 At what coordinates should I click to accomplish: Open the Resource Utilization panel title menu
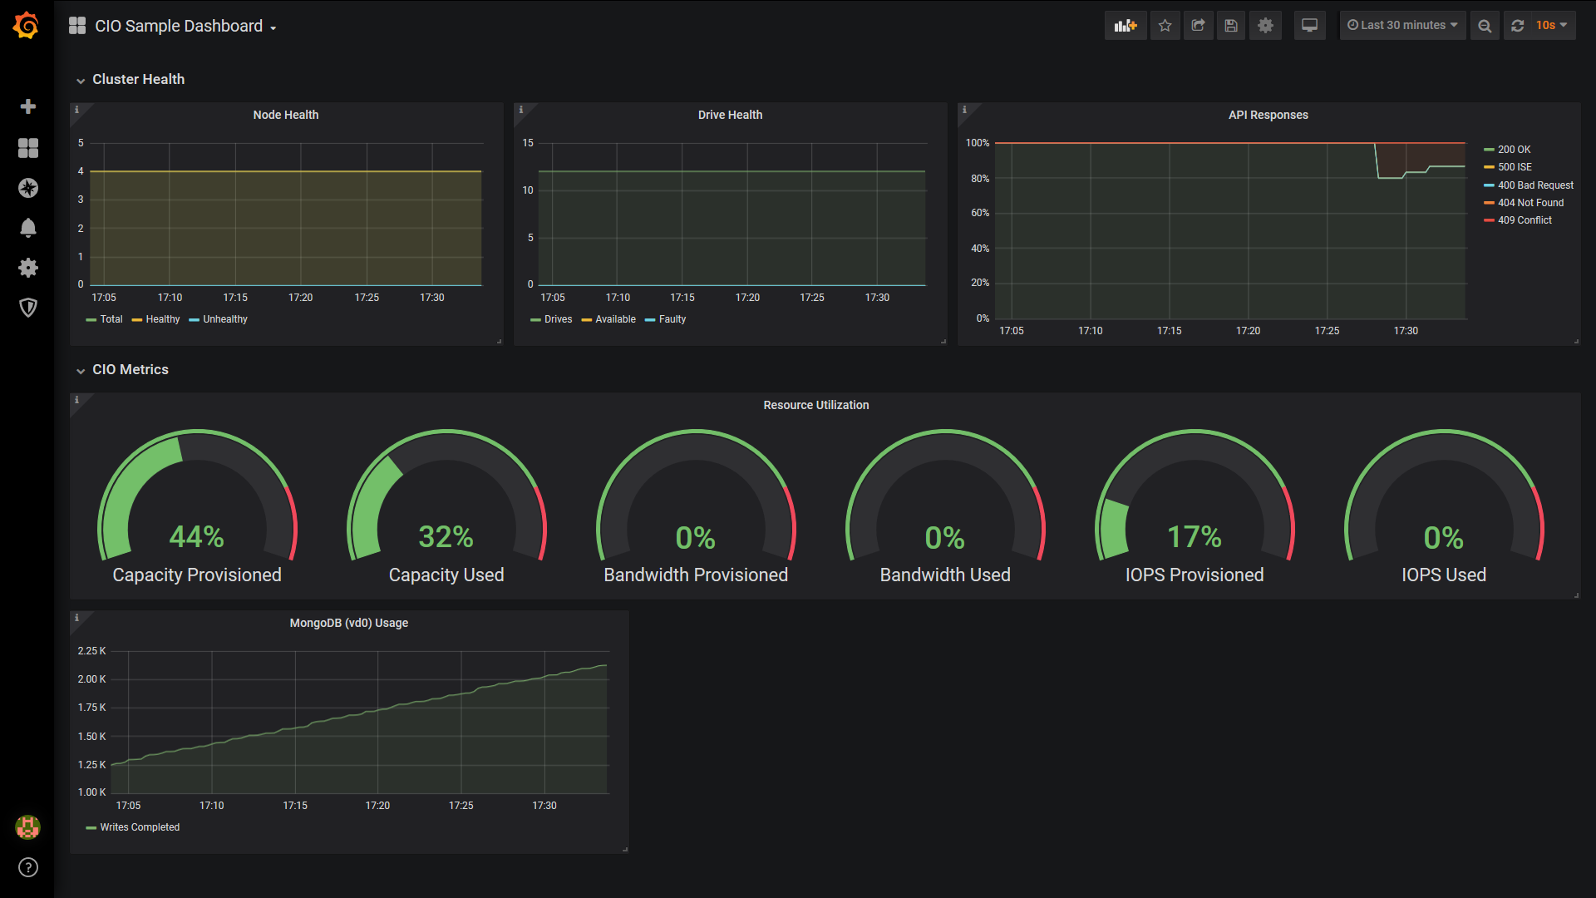coord(815,405)
